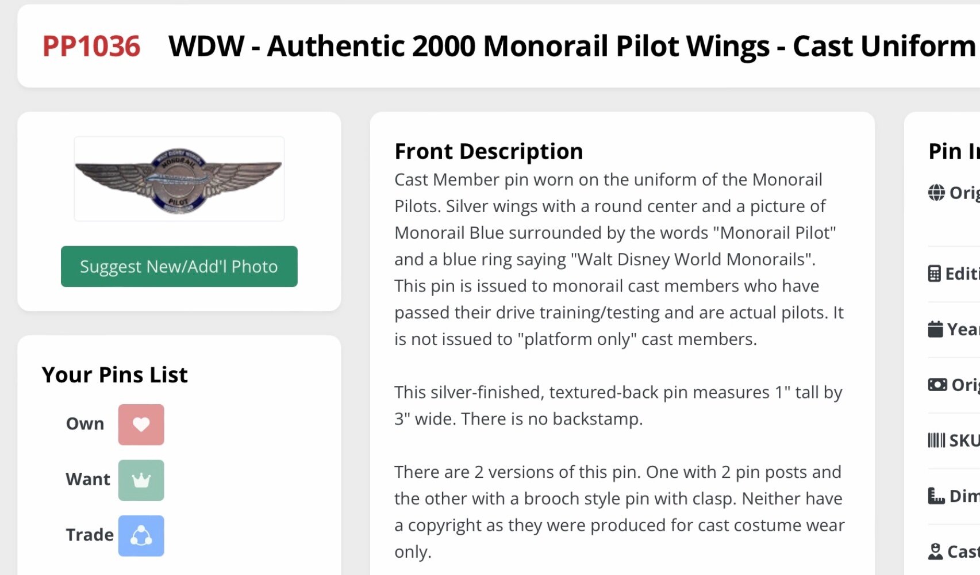Click the money bill icon in Pin Info
Viewport: 980px width, 575px height.
[x=937, y=385]
